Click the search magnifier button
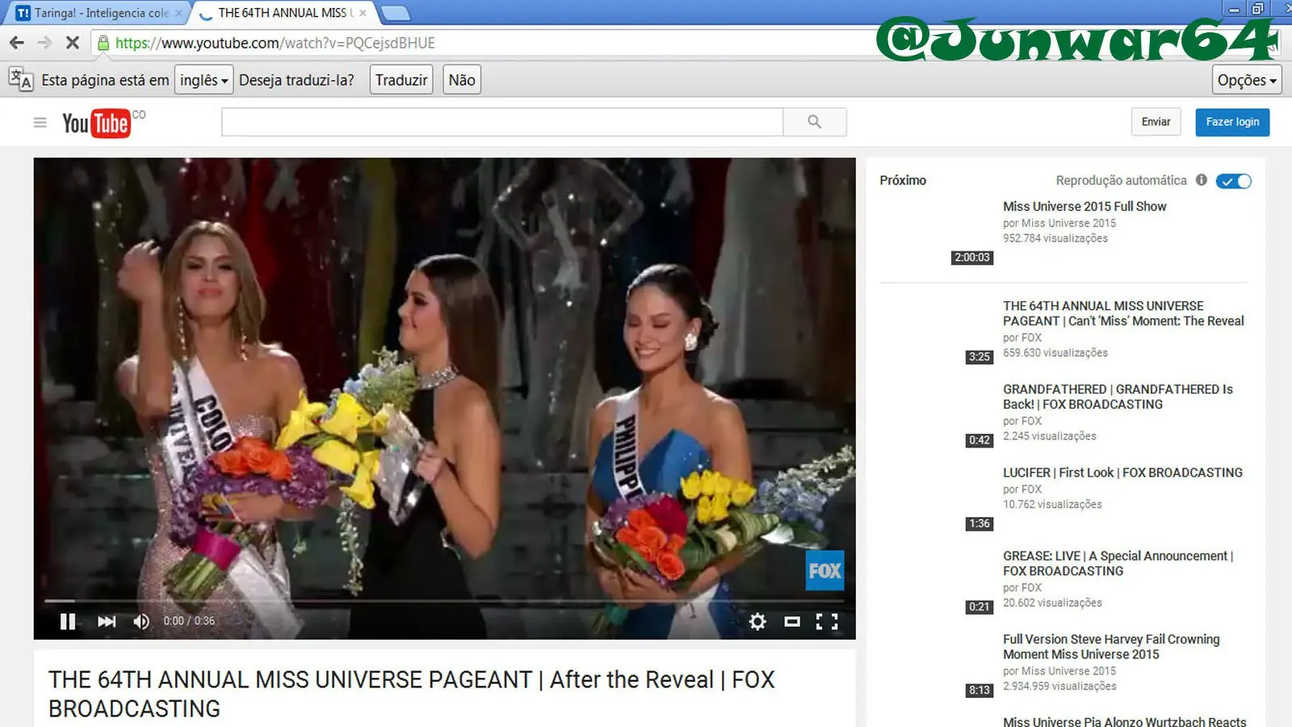Image resolution: width=1292 pixels, height=727 pixels. click(x=815, y=122)
